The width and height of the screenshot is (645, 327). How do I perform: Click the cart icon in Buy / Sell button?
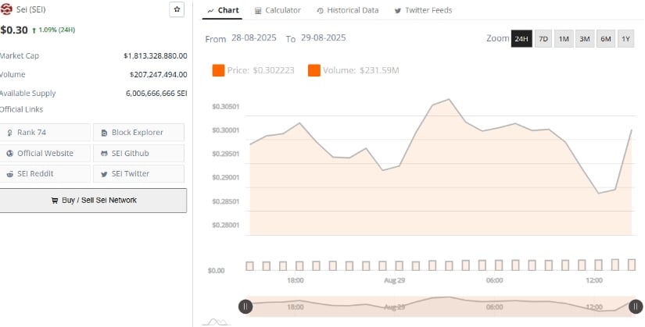pyautogui.click(x=54, y=201)
